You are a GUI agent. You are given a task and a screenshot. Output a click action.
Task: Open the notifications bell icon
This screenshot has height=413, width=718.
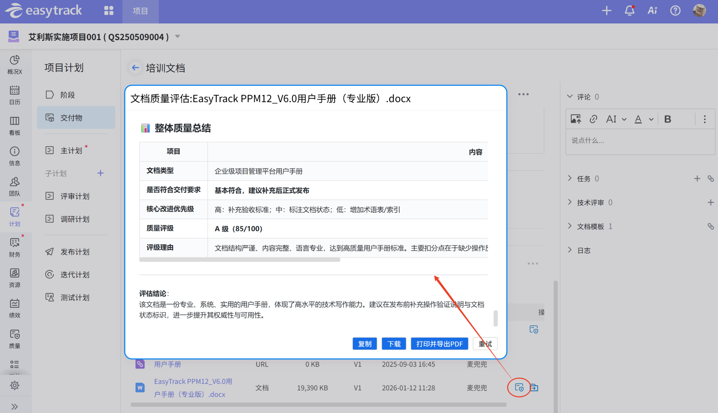tap(629, 11)
